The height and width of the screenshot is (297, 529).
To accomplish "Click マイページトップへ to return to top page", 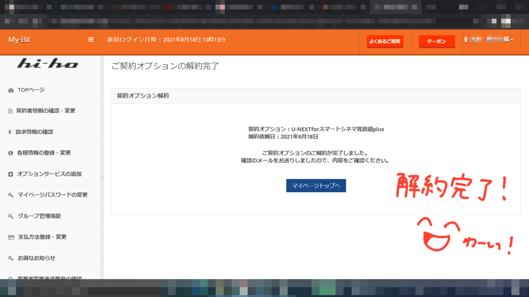I will pyautogui.click(x=316, y=186).
